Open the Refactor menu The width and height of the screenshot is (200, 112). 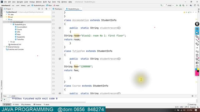pos(39,2)
